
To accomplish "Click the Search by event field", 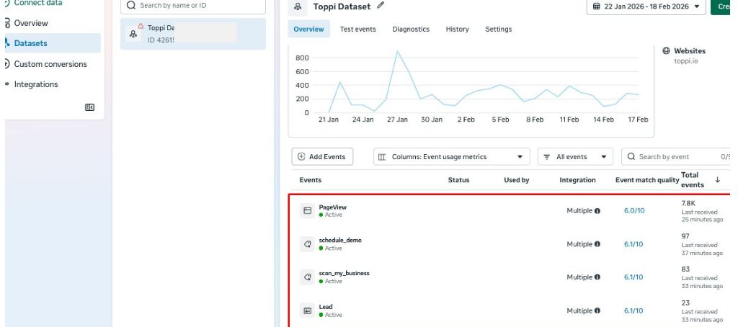I will 674,157.
